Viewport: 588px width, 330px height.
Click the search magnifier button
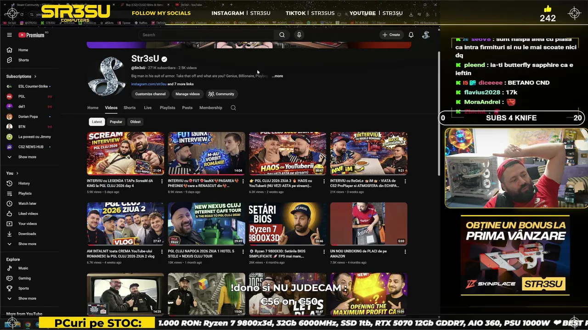coord(282,35)
